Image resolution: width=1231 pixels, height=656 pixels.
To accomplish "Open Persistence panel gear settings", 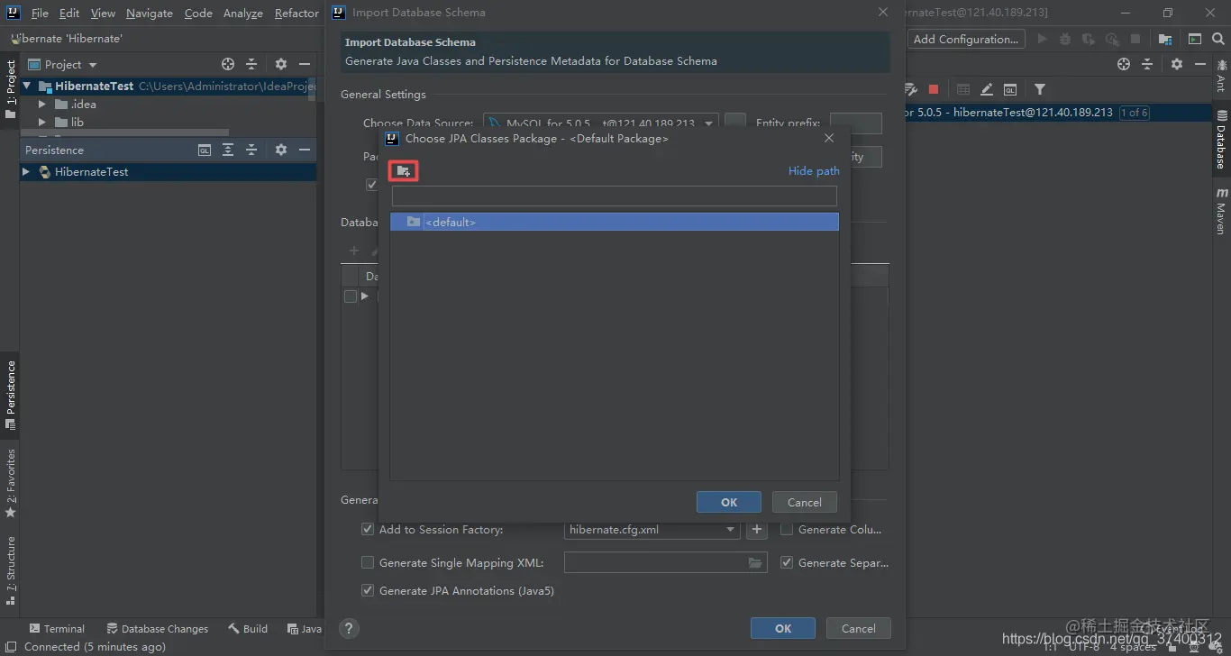I will [x=281, y=150].
